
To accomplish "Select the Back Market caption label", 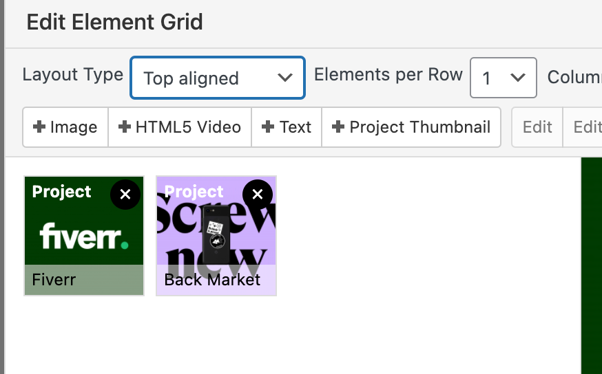I will point(212,280).
